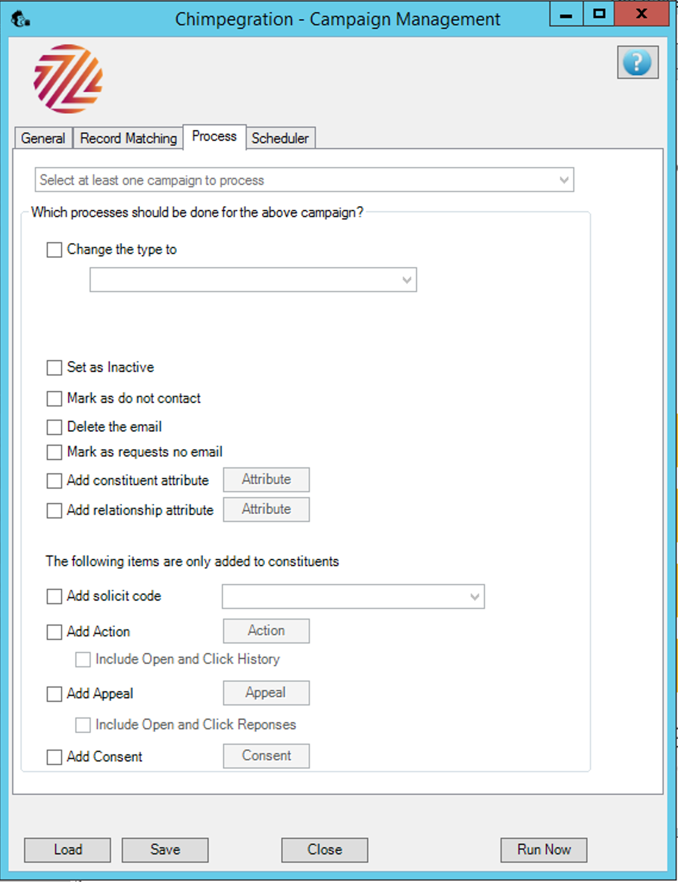
Task: Enable Change the type to checkbox
Action: point(54,250)
